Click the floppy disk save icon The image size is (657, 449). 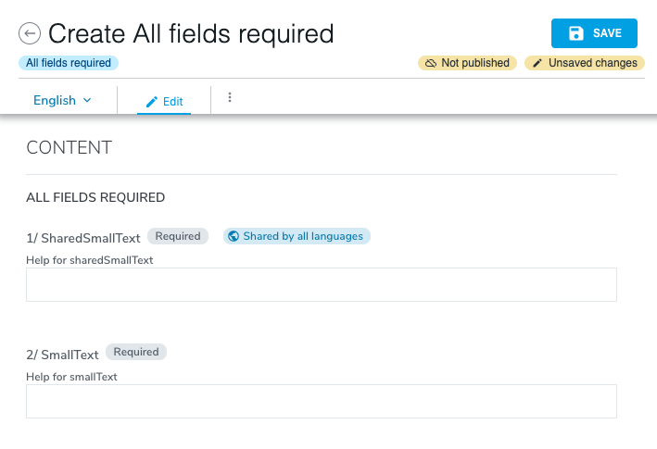tap(576, 33)
